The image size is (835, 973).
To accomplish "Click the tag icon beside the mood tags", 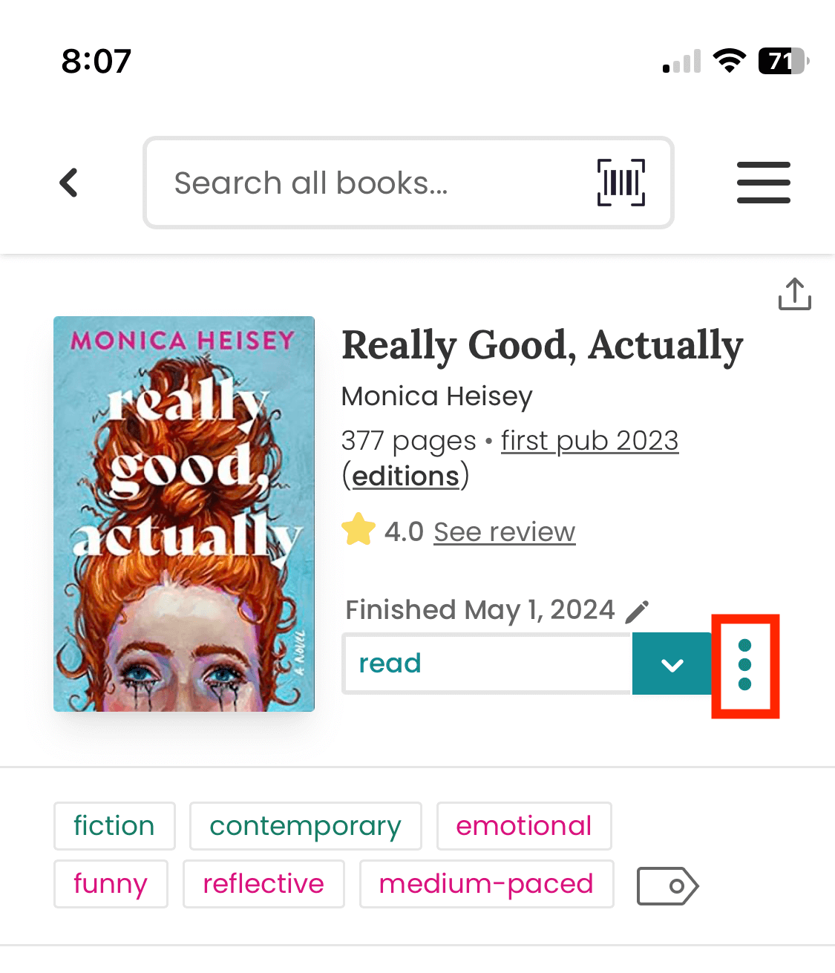I will 667,885.
